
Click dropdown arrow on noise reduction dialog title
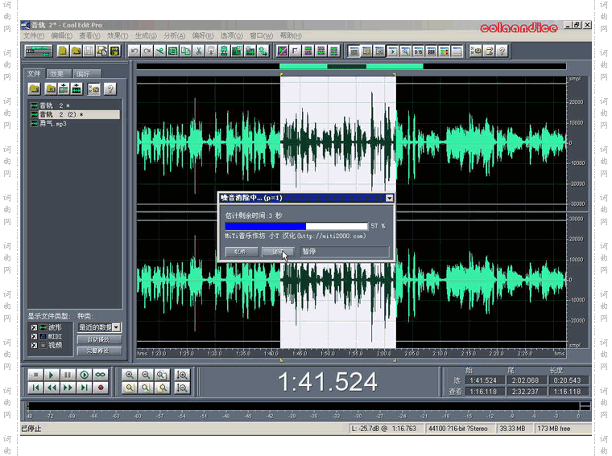coord(389,198)
